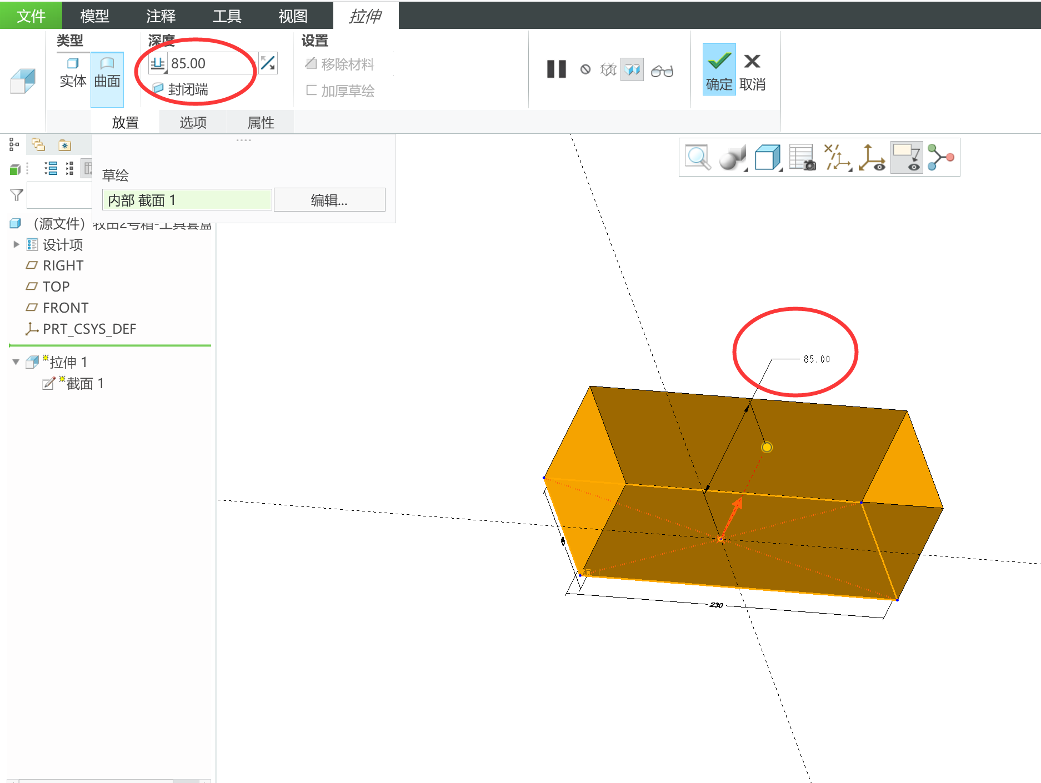Click the depth value field showing 85.00
The width and height of the screenshot is (1041, 783).
[210, 64]
